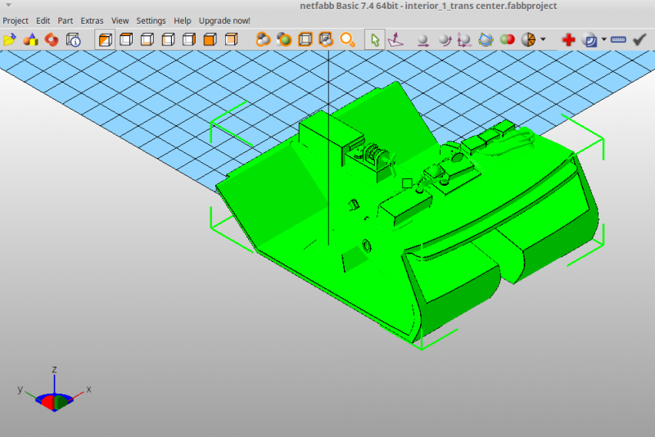Switch to bottom view cube
Viewport: 655px width, 437px height.
coord(147,39)
